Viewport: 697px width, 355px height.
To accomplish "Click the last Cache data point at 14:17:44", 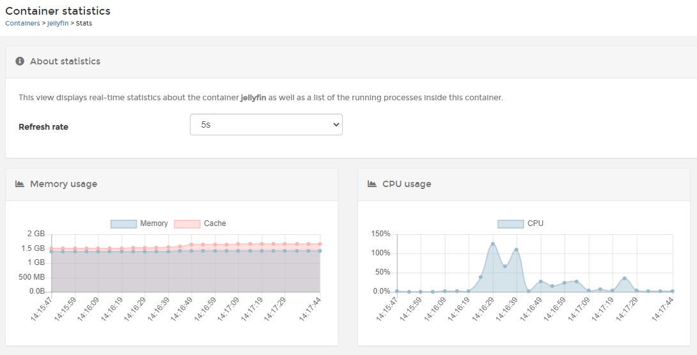I will [x=320, y=244].
